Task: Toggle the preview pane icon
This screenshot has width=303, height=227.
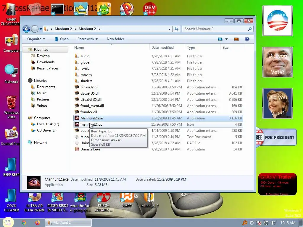Action: click(236, 39)
